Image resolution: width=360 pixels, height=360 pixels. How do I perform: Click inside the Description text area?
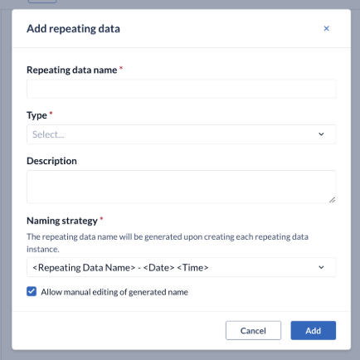pyautogui.click(x=181, y=187)
